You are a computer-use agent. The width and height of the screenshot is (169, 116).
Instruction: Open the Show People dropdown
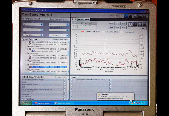pyautogui.click(x=68, y=25)
